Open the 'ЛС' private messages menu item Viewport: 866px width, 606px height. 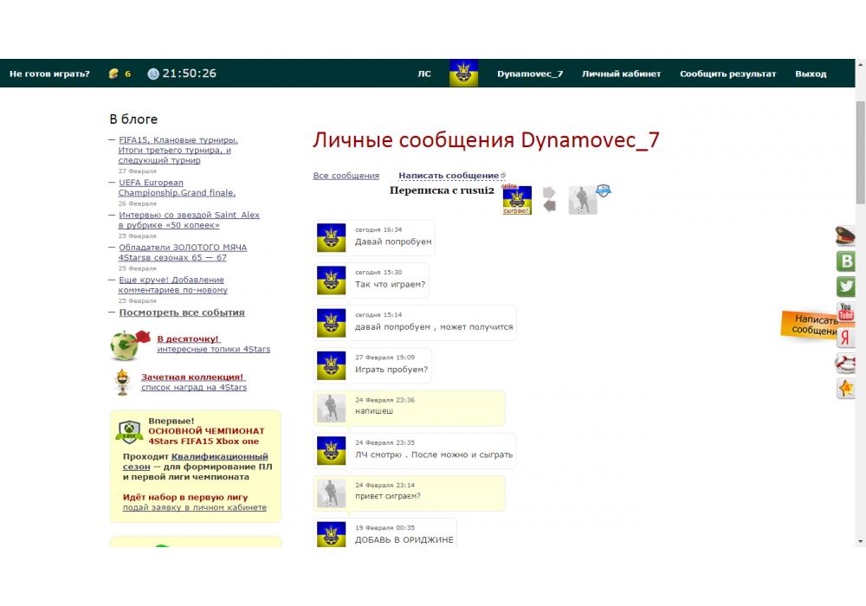[424, 74]
